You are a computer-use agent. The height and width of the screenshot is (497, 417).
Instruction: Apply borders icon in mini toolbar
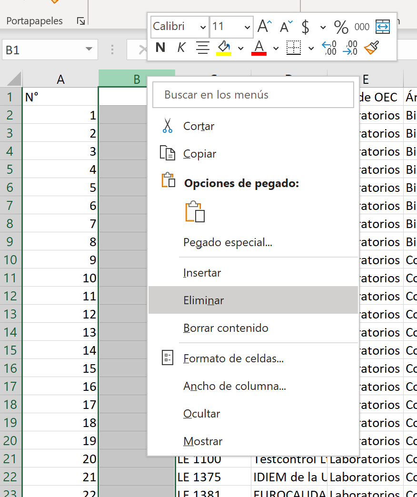coord(294,48)
